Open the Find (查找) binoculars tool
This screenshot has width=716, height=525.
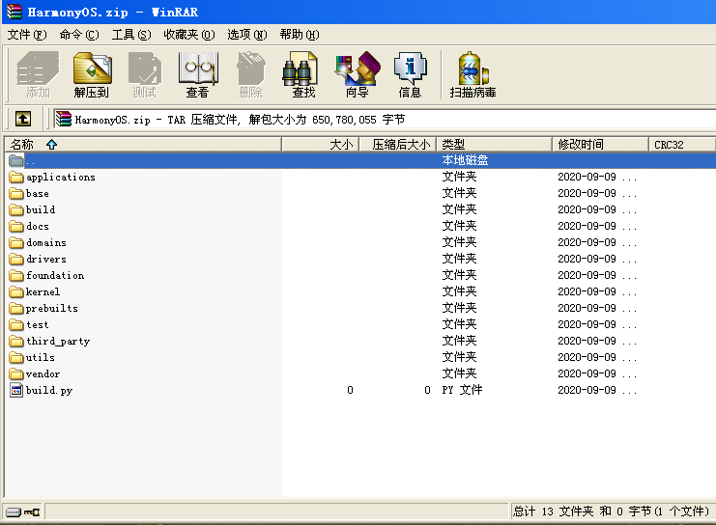[x=303, y=75]
